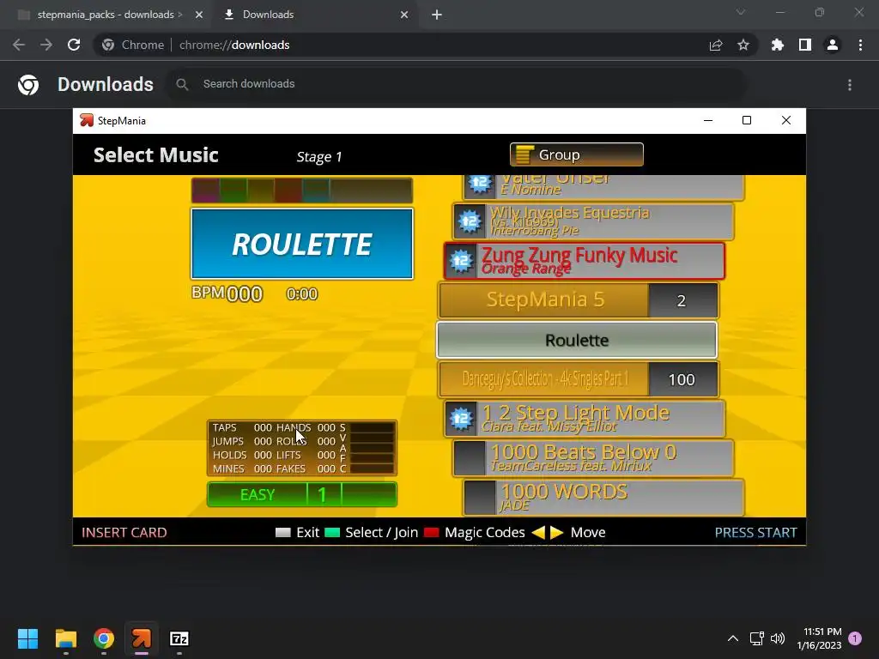This screenshot has height=659, width=879.
Task: Open the Chrome profile icon
Action: 833,45
